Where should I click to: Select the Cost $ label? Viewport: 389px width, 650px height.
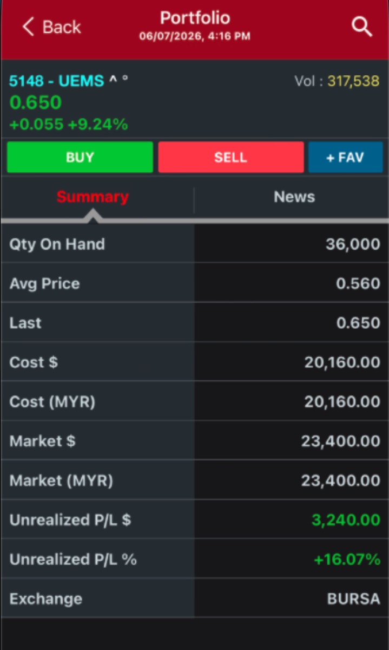point(34,362)
